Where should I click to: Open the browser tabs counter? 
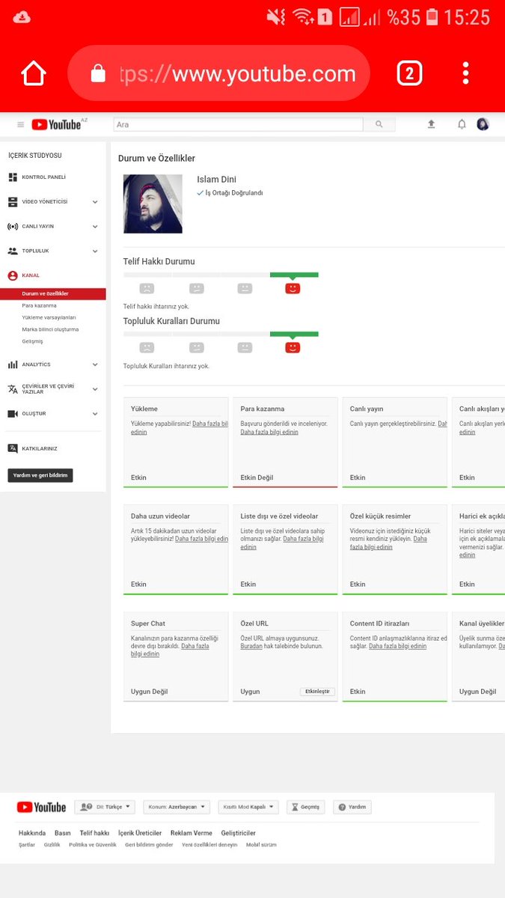click(409, 73)
